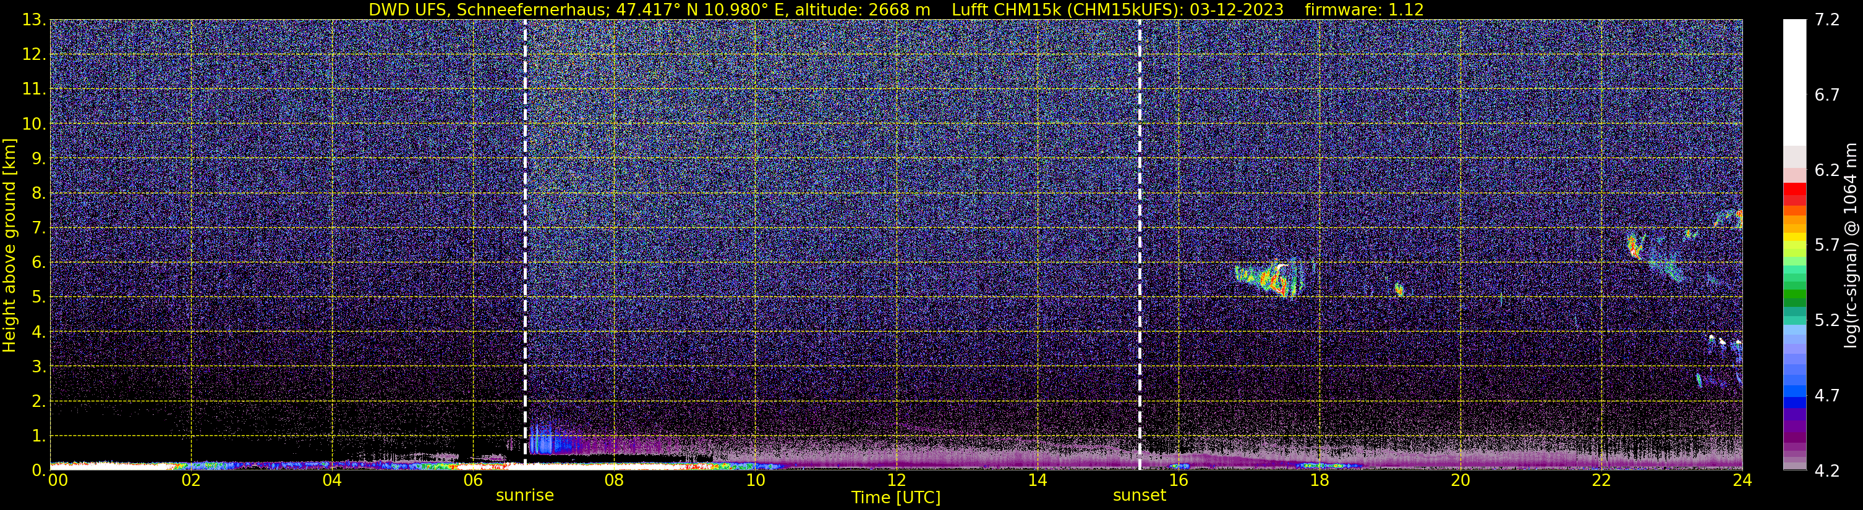Image resolution: width=1863 pixels, height=510 pixels.
Task: Click the 'sunset' label below axis
Action: click(1139, 496)
